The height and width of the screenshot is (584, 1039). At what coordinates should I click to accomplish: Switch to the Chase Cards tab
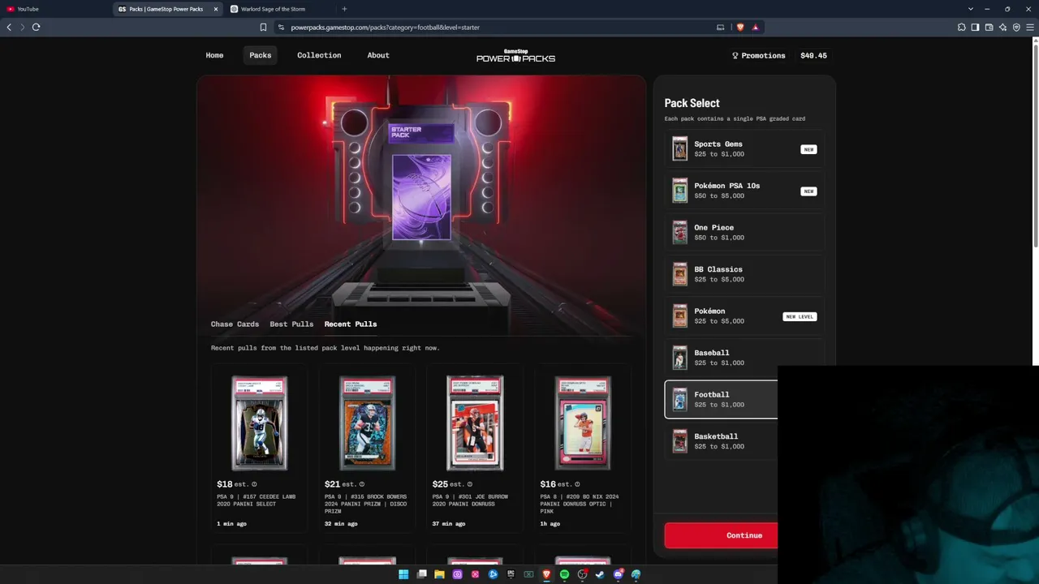pyautogui.click(x=235, y=324)
